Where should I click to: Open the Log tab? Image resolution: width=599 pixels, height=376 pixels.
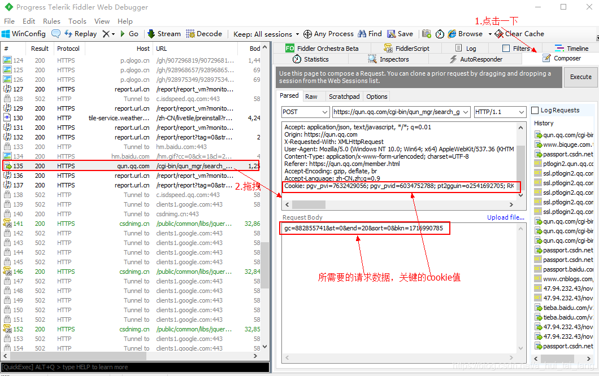[466, 49]
